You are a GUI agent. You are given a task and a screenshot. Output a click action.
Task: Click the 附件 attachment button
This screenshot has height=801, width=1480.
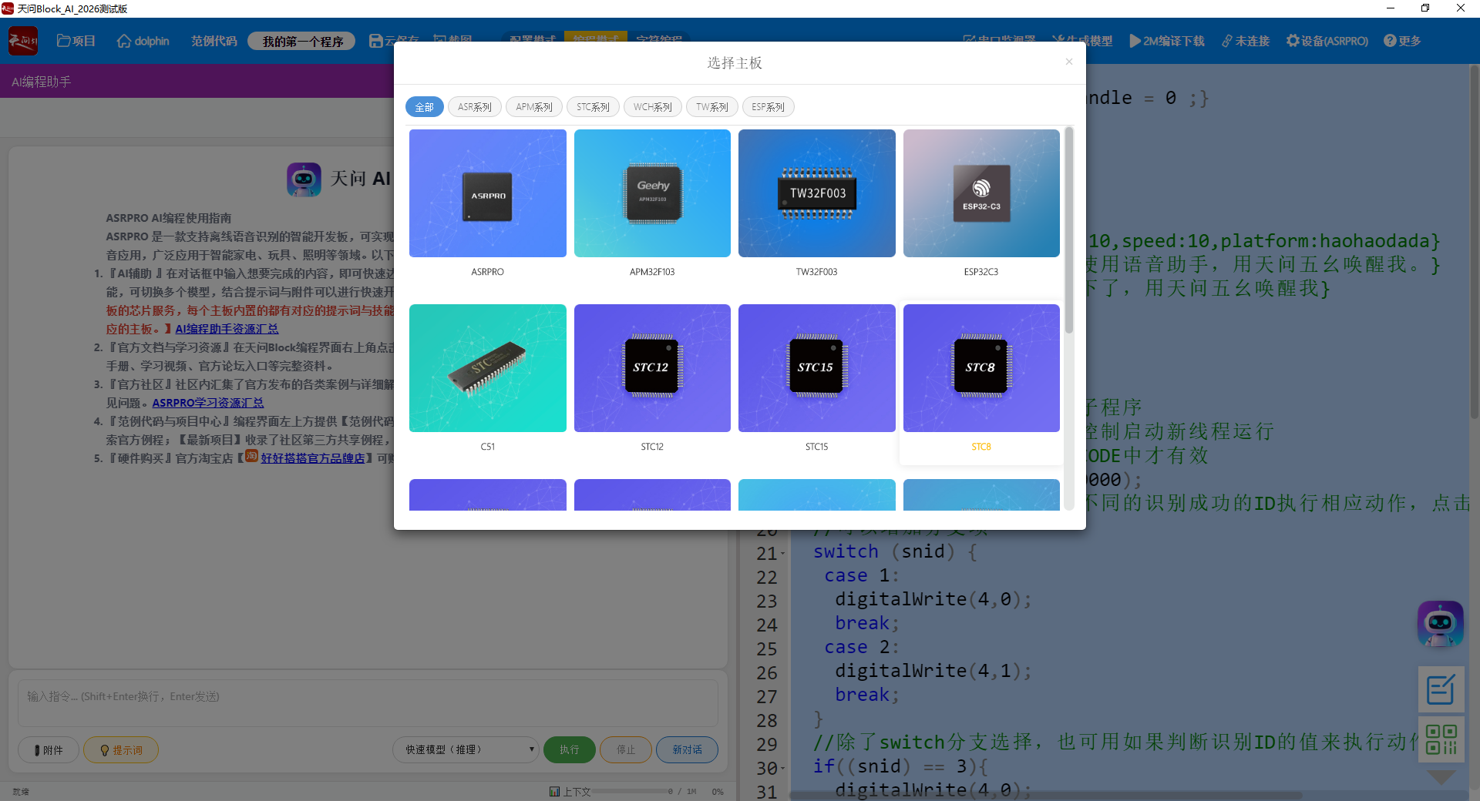[49, 749]
